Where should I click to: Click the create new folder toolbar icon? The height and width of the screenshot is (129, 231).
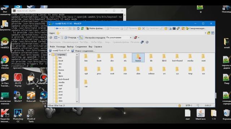pos(166,28)
